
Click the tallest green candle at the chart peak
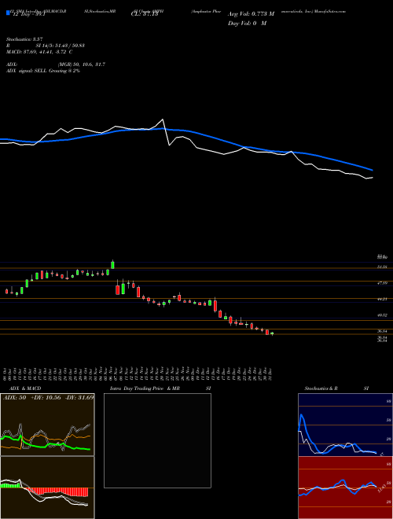112,264
